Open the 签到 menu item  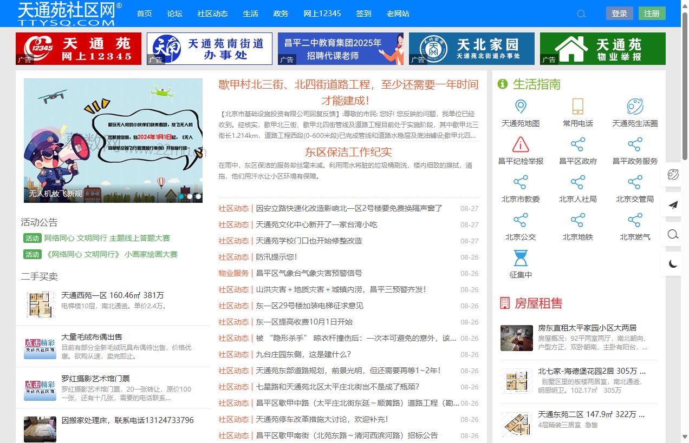363,14
